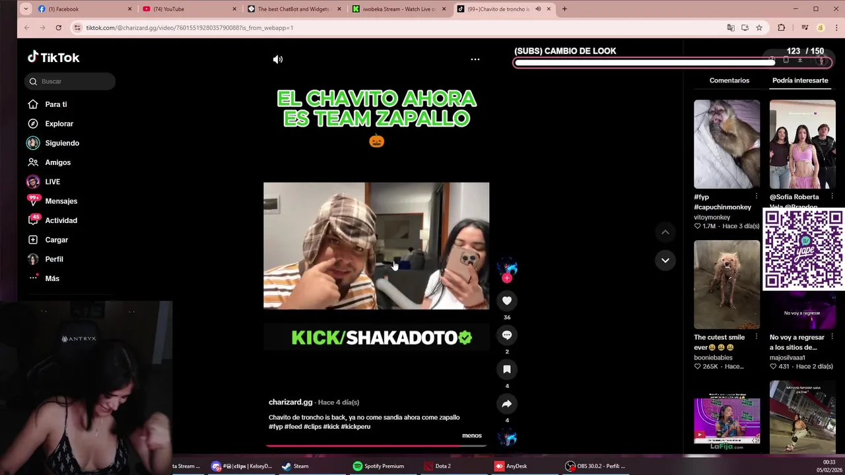Open Steam from the taskbar
Image resolution: width=845 pixels, height=475 pixels.
(296, 466)
